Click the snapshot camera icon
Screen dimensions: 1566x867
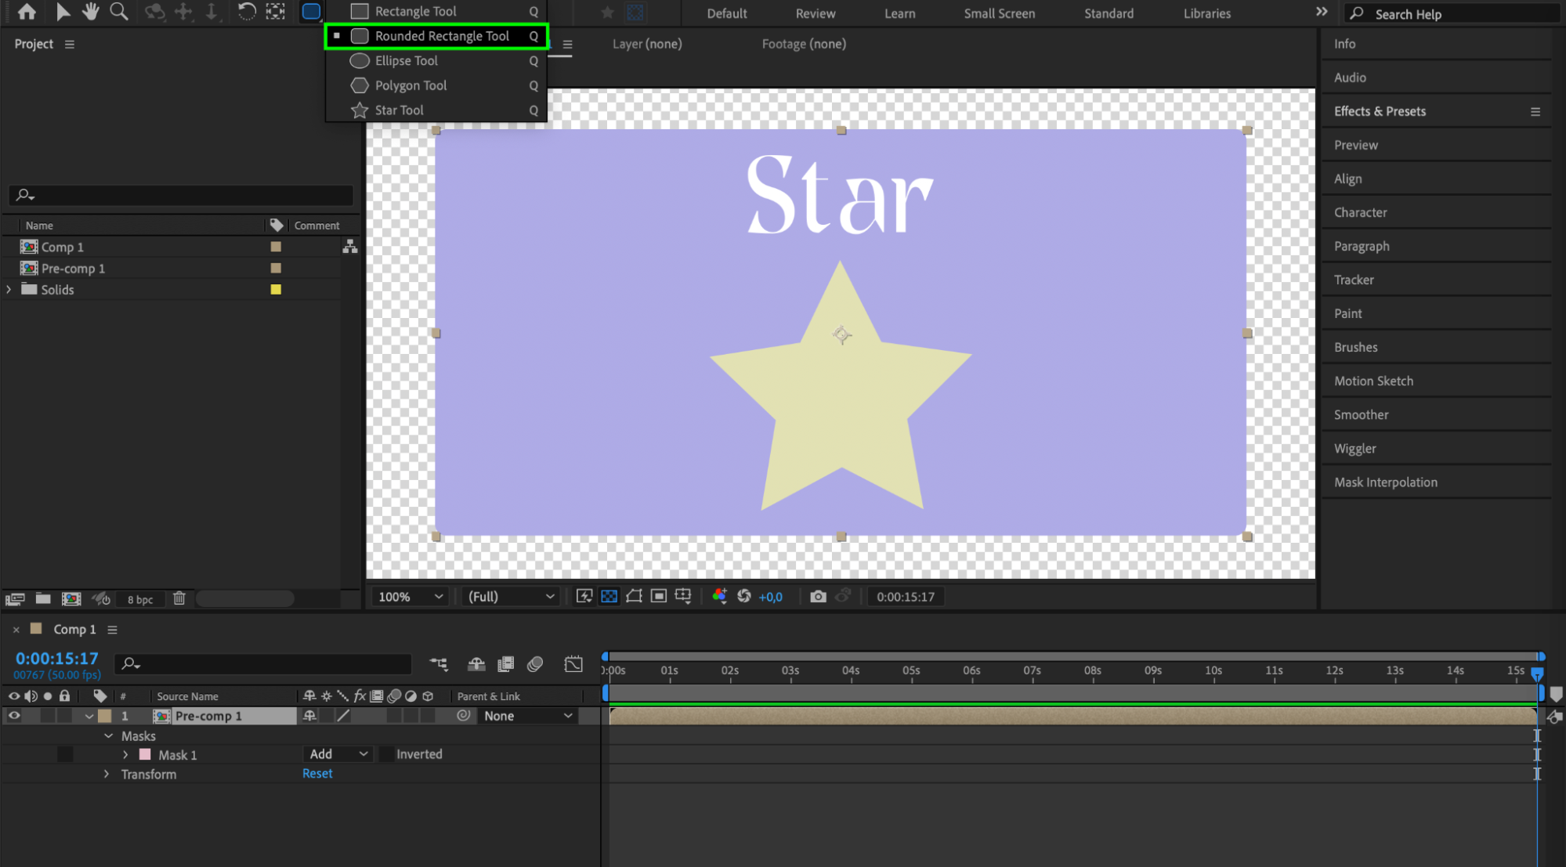tap(818, 597)
